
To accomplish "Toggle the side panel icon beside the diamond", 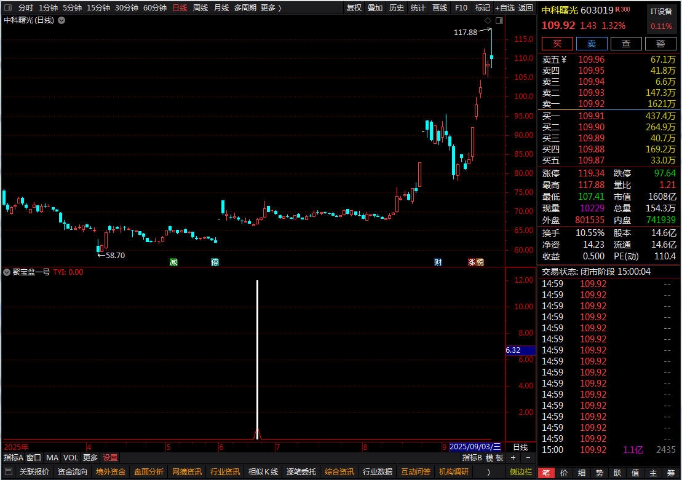I will coord(499,20).
